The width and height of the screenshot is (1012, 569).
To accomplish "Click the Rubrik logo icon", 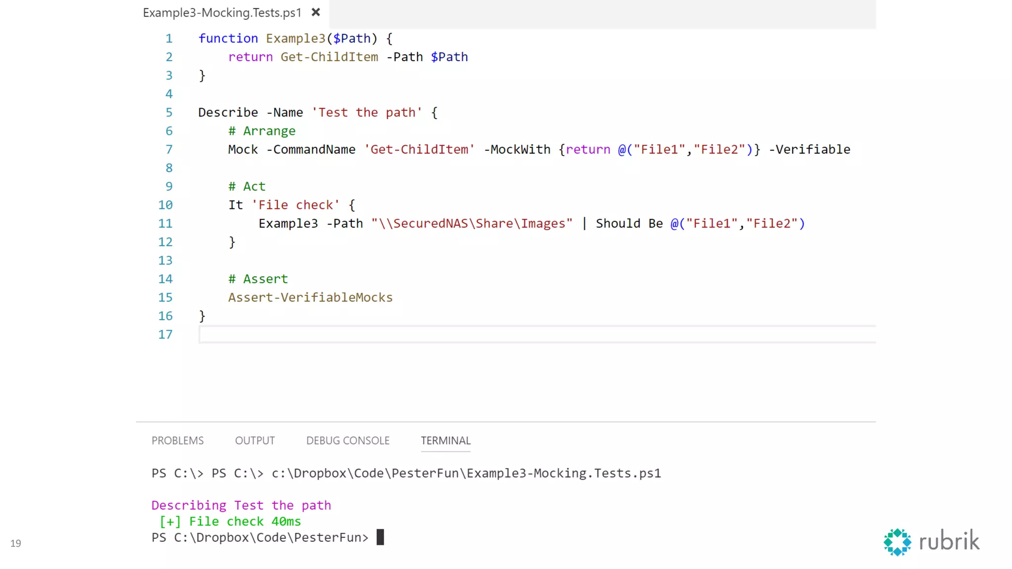I will pos(897,542).
